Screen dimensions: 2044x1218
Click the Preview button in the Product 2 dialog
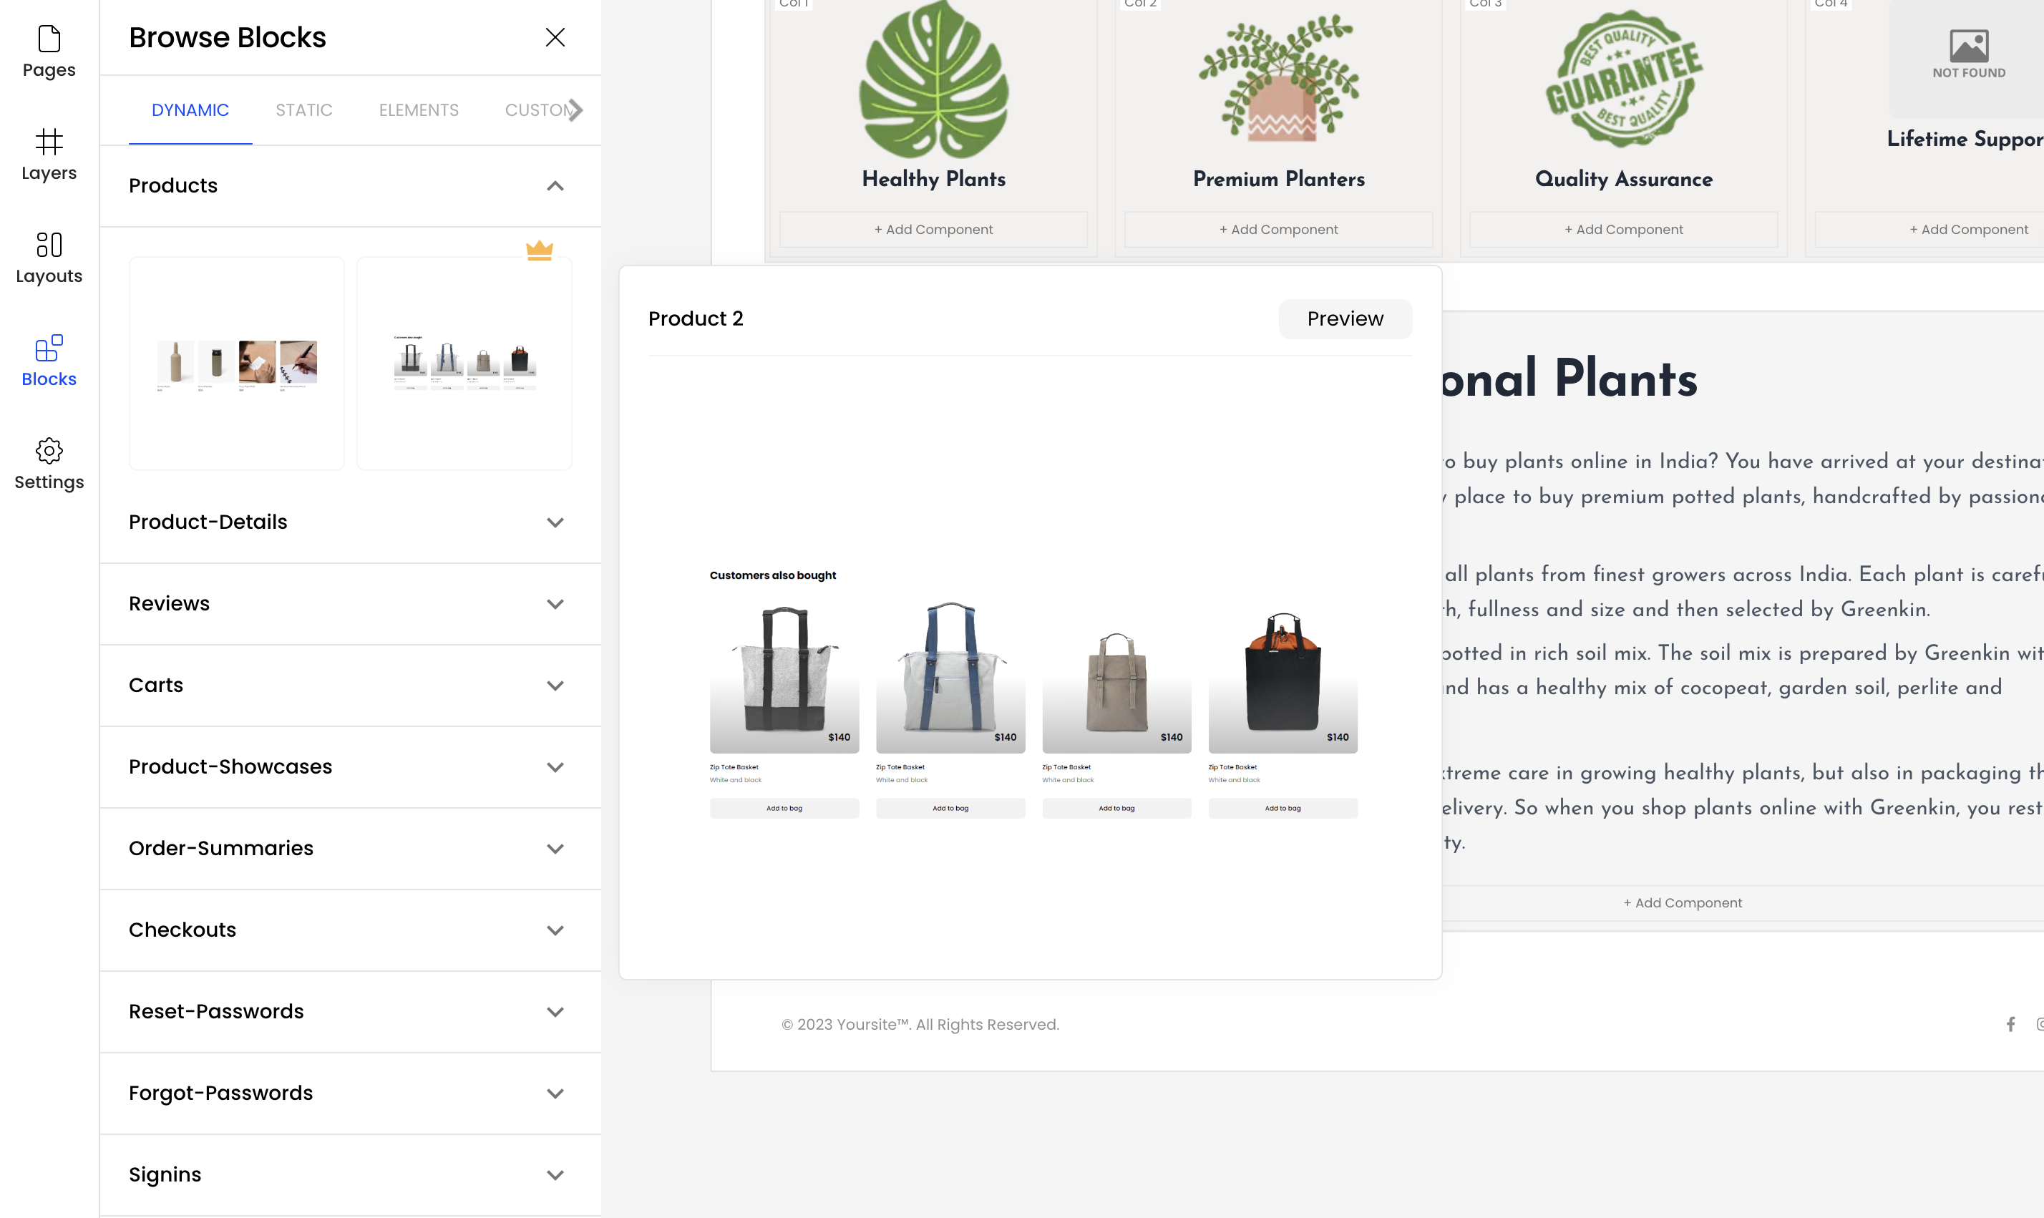1344,318
